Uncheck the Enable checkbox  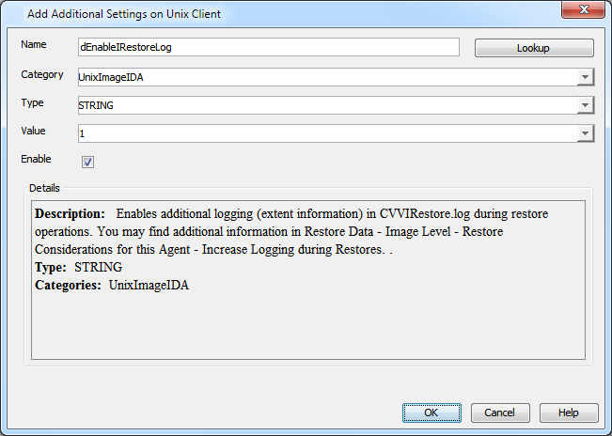pos(87,162)
